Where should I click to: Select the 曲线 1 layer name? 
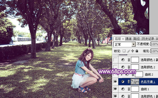coord(145,89)
